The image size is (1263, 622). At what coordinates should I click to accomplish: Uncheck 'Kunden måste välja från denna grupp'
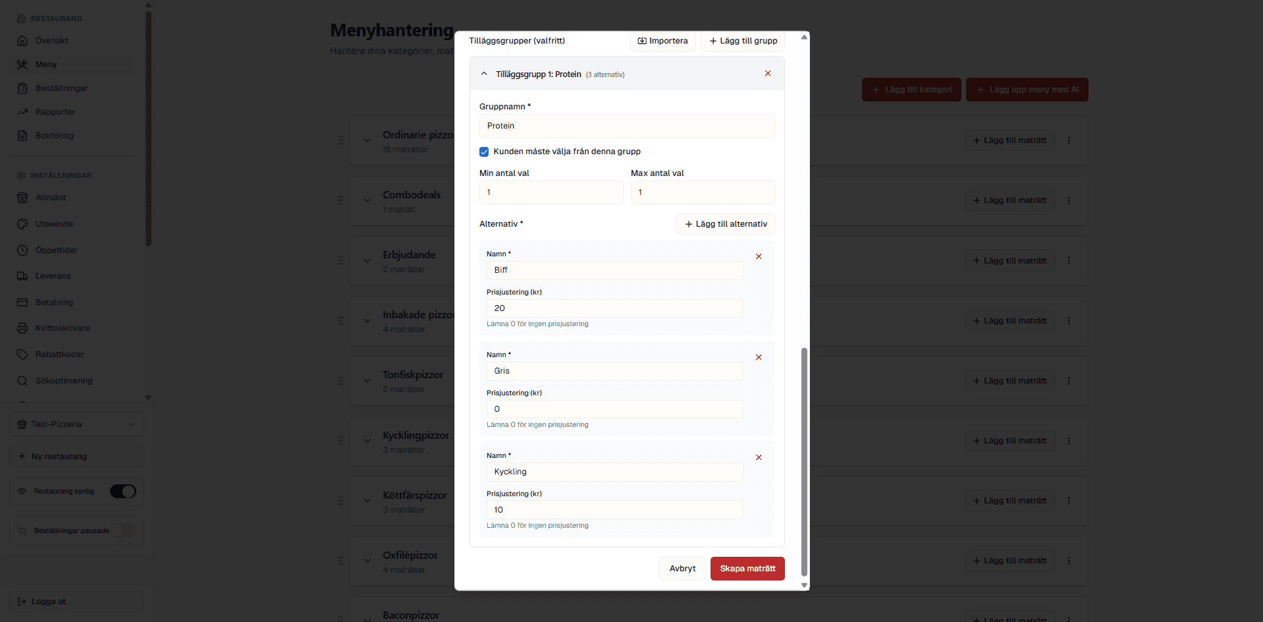click(x=484, y=152)
